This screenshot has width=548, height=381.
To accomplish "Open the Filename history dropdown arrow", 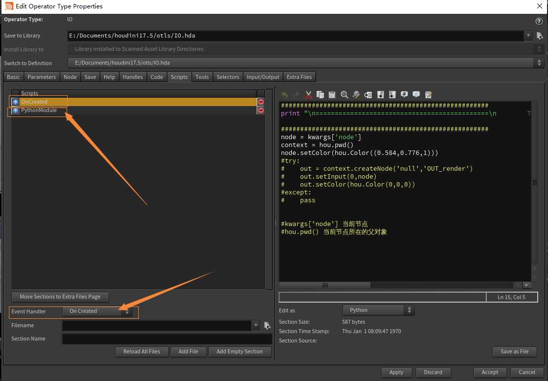I will point(256,325).
